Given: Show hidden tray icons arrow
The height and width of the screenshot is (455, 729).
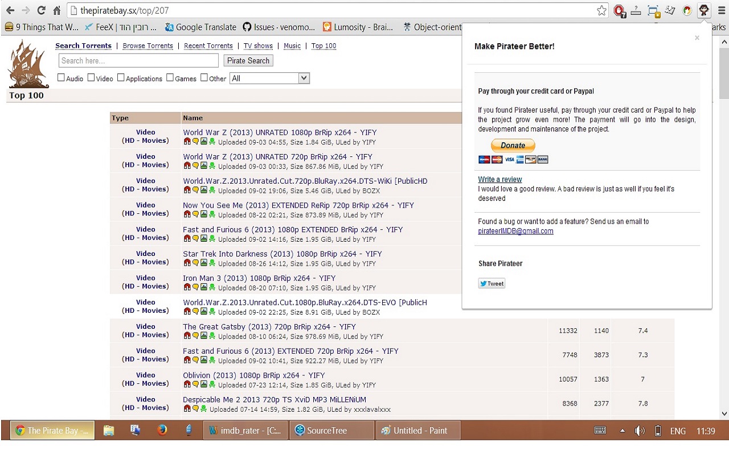Looking at the screenshot, I should tap(622, 431).
